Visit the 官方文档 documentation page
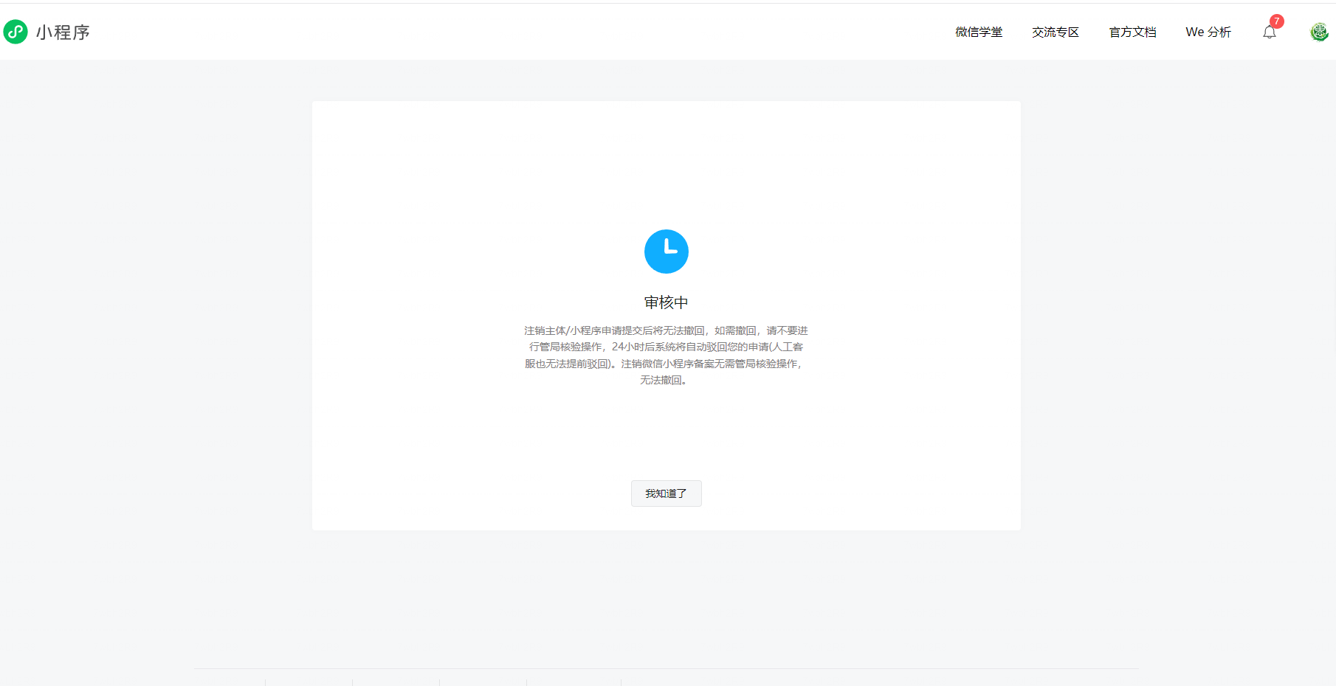Image resolution: width=1336 pixels, height=686 pixels. 1132,32
